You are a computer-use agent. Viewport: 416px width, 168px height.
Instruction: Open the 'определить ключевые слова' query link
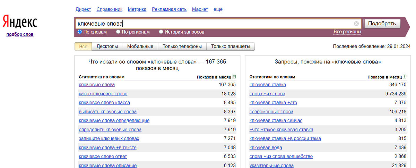coord(110,130)
